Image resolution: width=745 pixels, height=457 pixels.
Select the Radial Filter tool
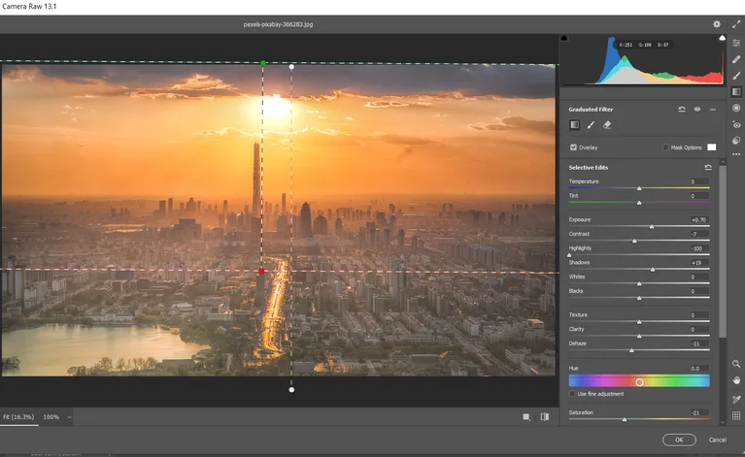(x=736, y=108)
